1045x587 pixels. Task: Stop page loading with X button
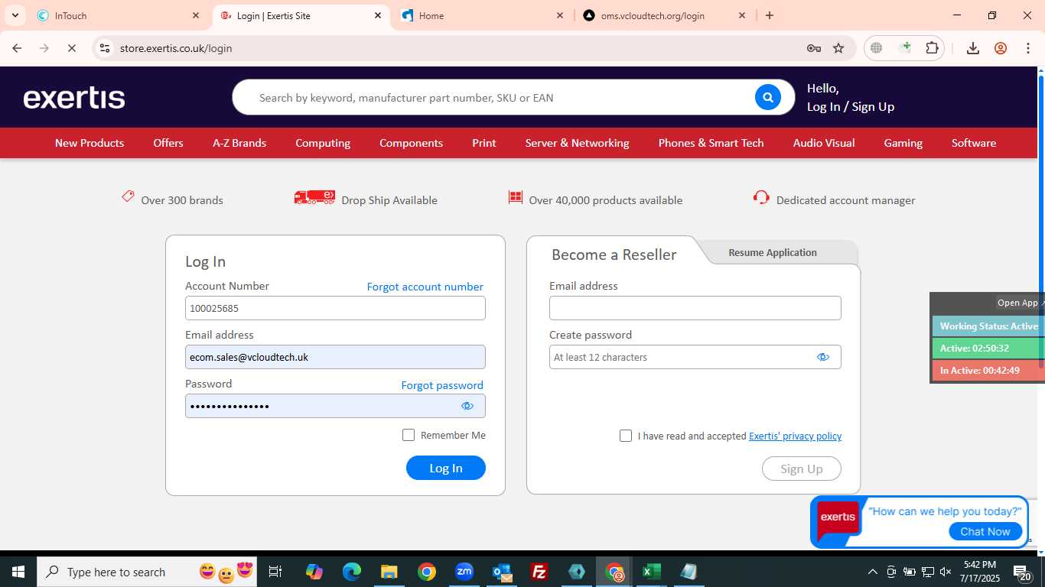[71, 48]
